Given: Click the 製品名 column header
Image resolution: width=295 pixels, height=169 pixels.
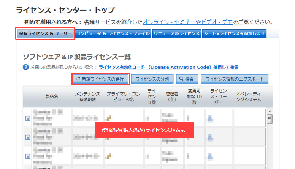Looking at the screenshot, I should coord(51,96).
